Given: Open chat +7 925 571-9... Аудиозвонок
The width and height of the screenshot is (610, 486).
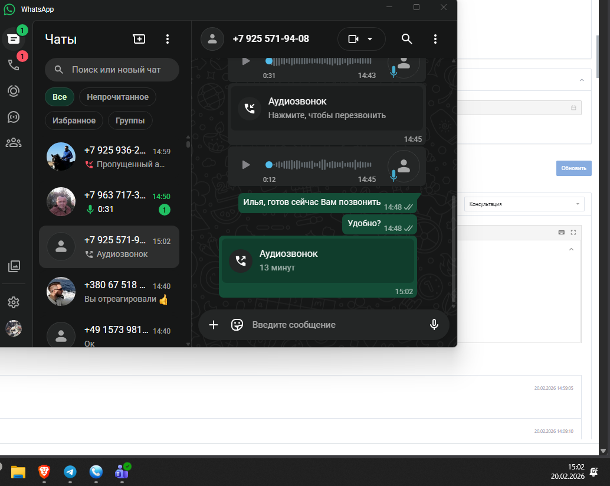Looking at the screenshot, I should [109, 247].
